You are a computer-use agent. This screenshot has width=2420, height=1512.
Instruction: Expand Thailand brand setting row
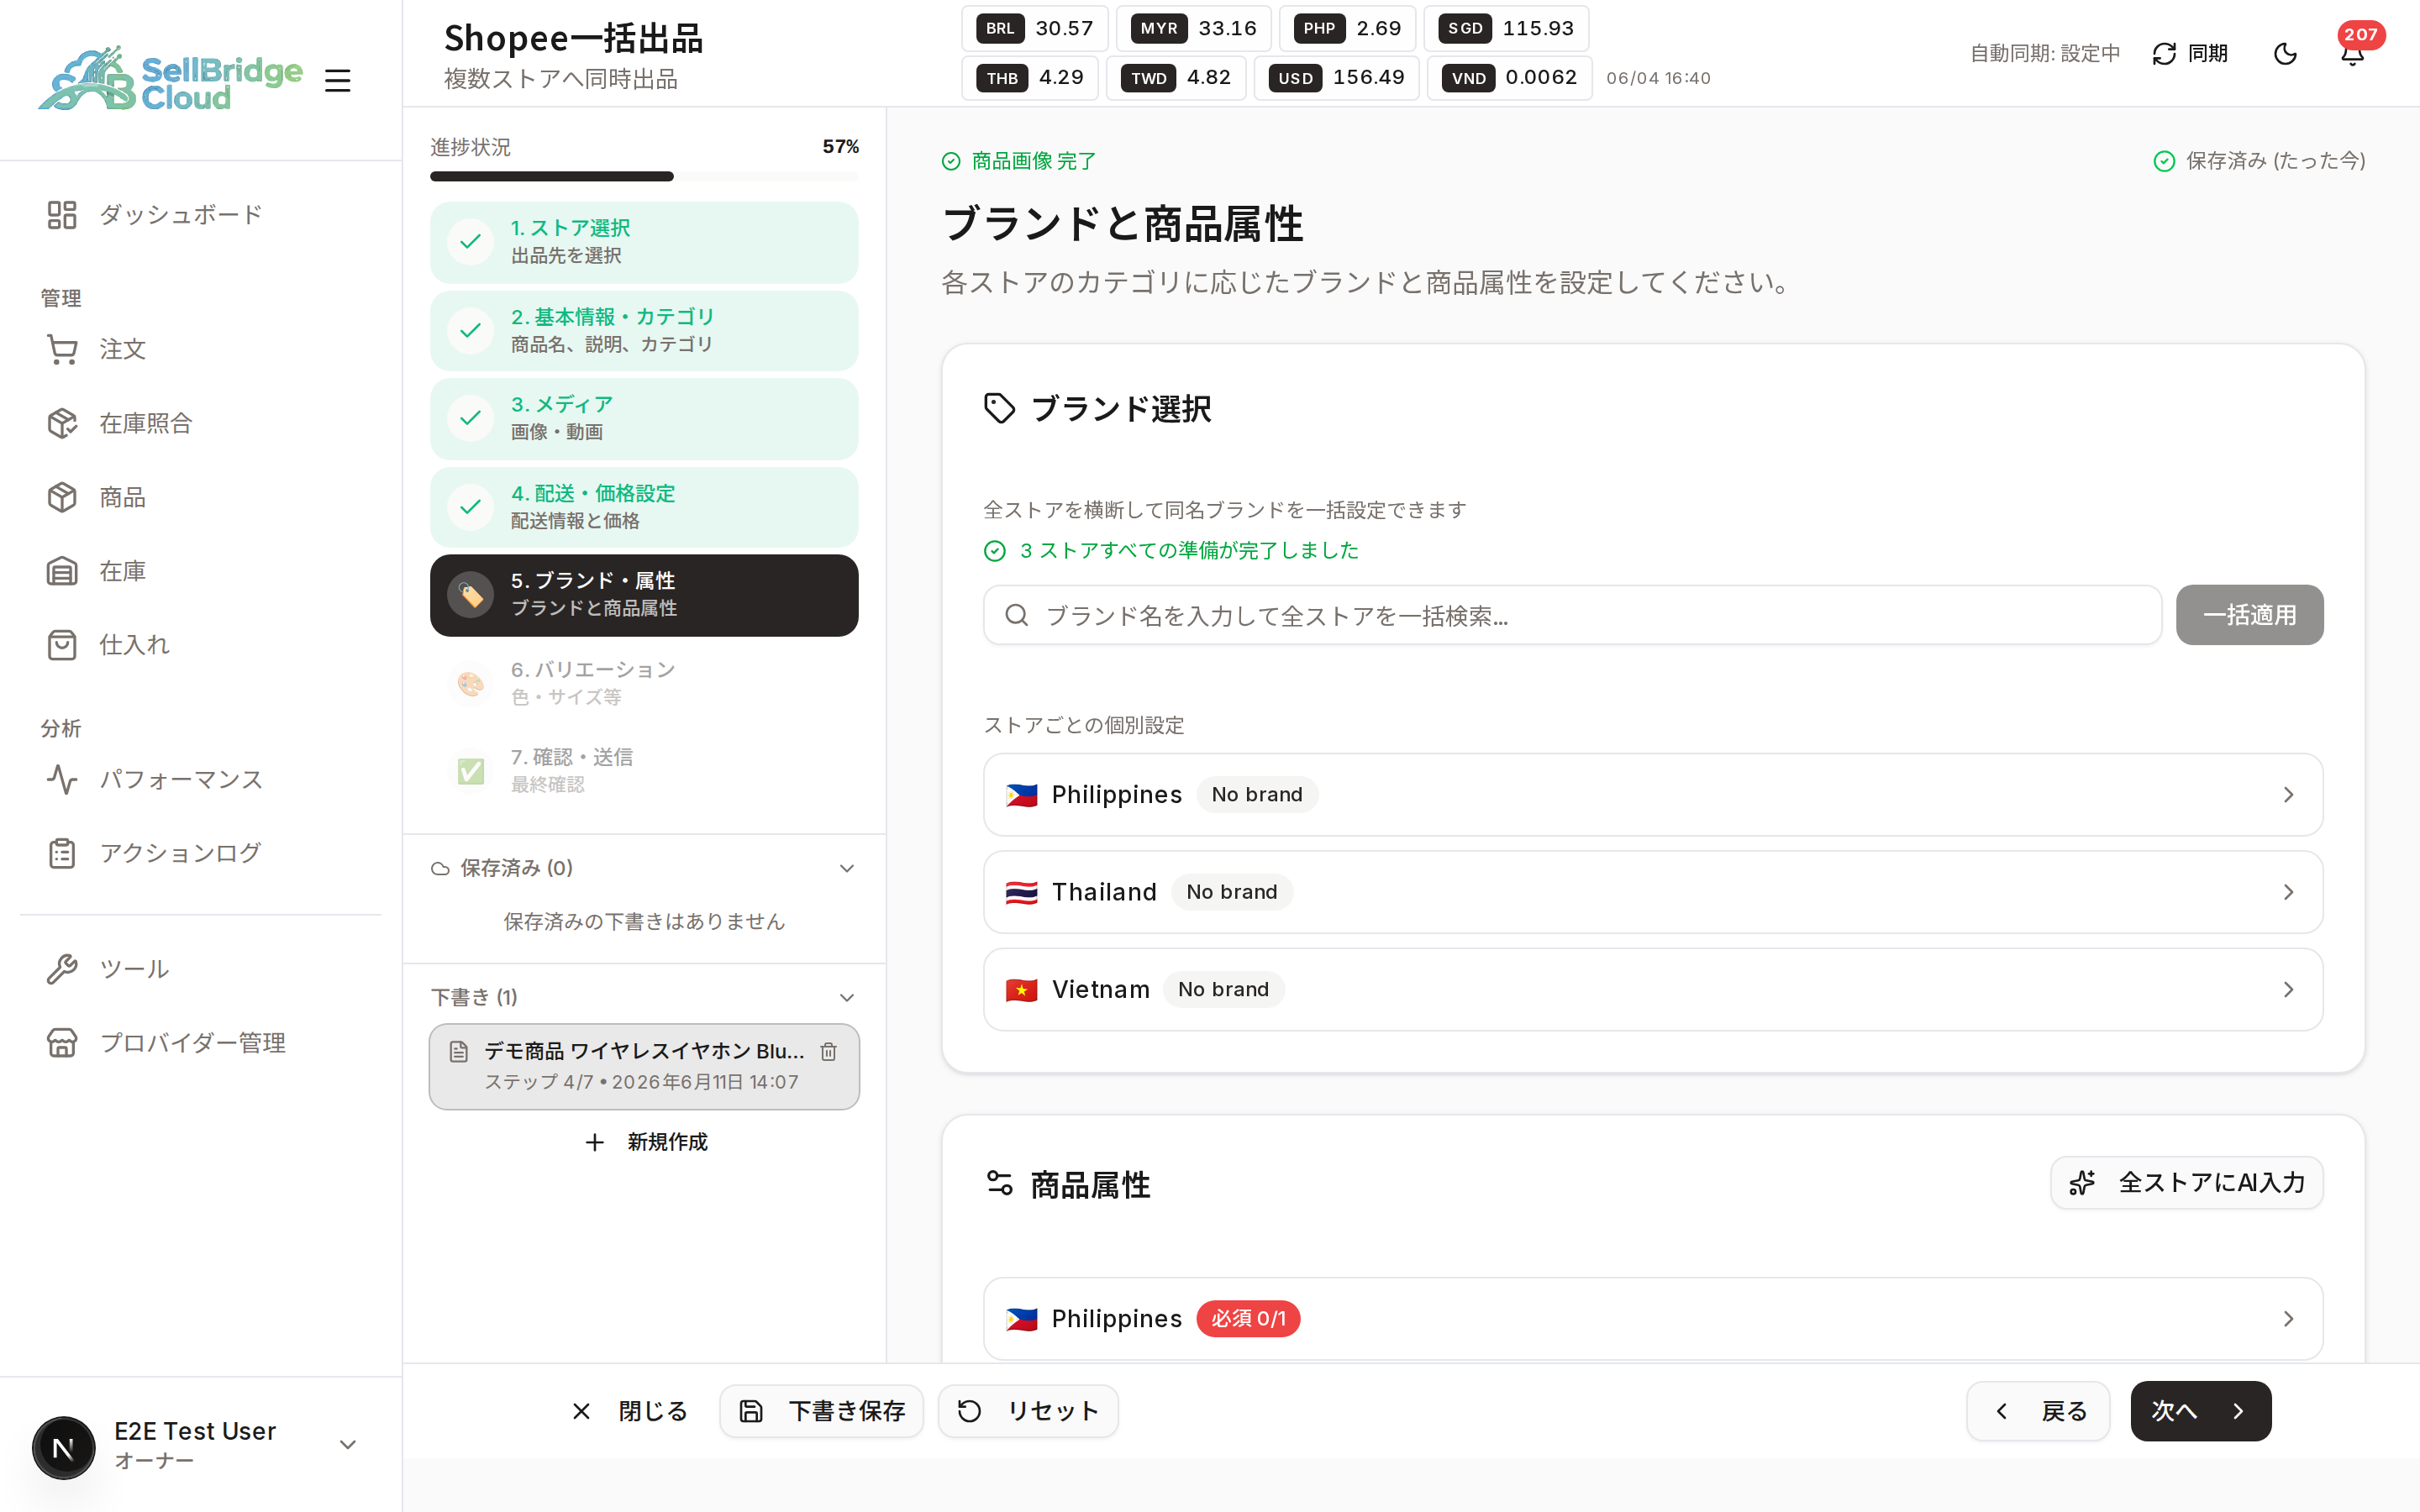tap(1653, 892)
